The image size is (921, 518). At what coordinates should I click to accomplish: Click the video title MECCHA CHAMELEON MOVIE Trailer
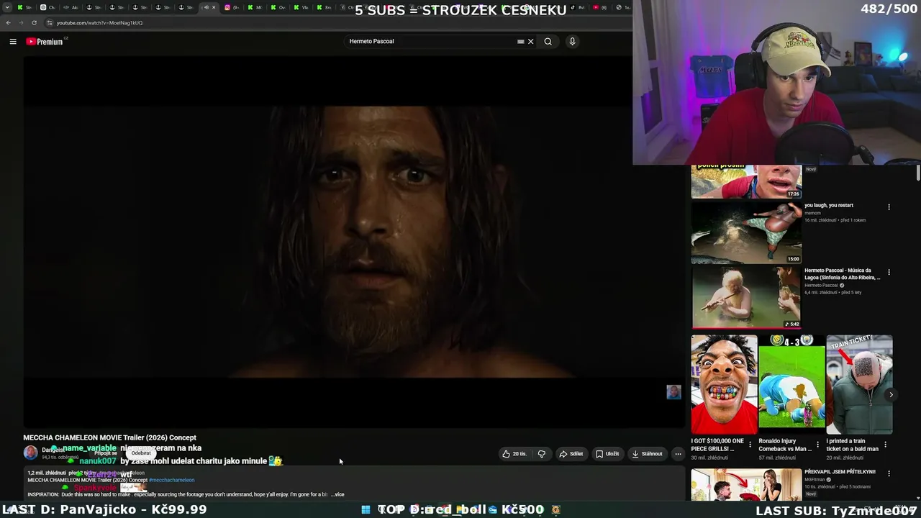coord(109,437)
